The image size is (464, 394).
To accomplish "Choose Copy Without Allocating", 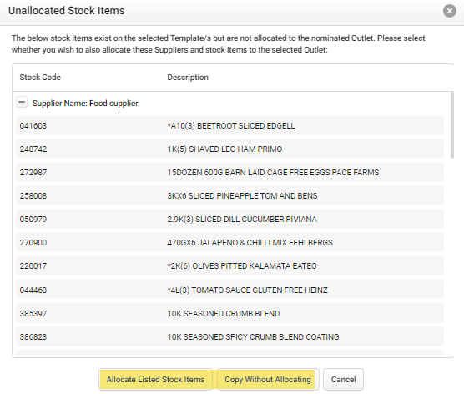I will pyautogui.click(x=268, y=379).
